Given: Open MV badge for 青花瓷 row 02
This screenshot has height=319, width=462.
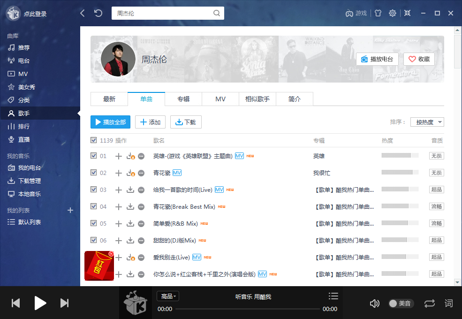Looking at the screenshot, I should coord(177,173).
